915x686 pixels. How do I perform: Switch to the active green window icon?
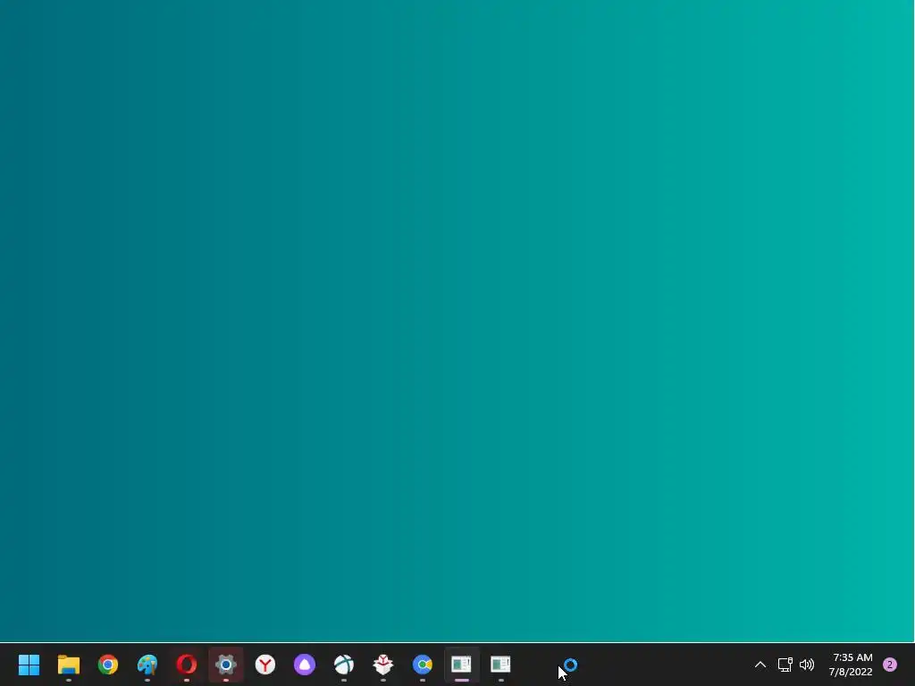pos(462,665)
